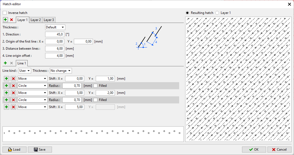Image resolution: width=294 pixels, height=155 pixels.
Task: Open the line Thickness No change dropdown
Action: (61, 71)
